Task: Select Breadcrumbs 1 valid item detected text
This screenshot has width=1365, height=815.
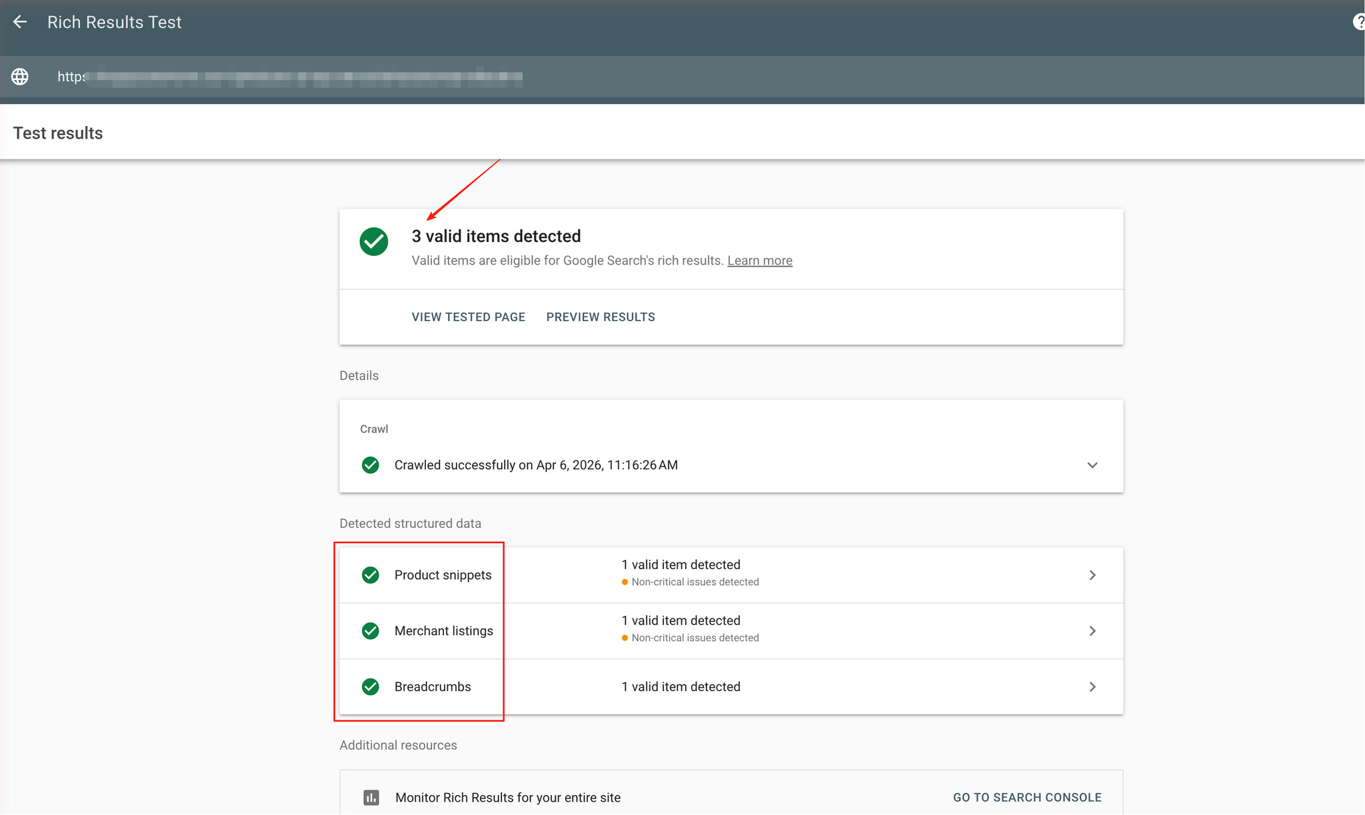Action: click(x=681, y=687)
